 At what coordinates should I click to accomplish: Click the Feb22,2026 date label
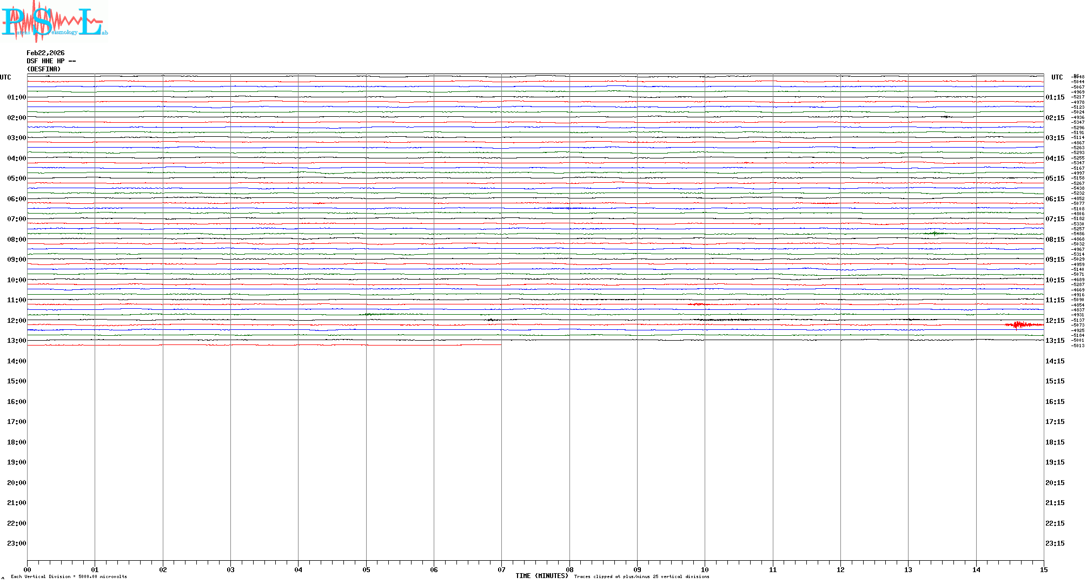point(45,53)
